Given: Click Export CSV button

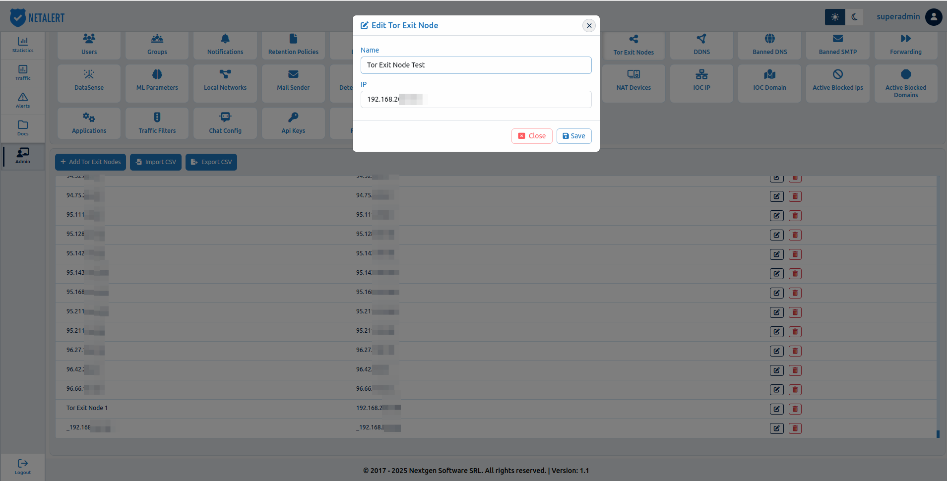Looking at the screenshot, I should (211, 162).
